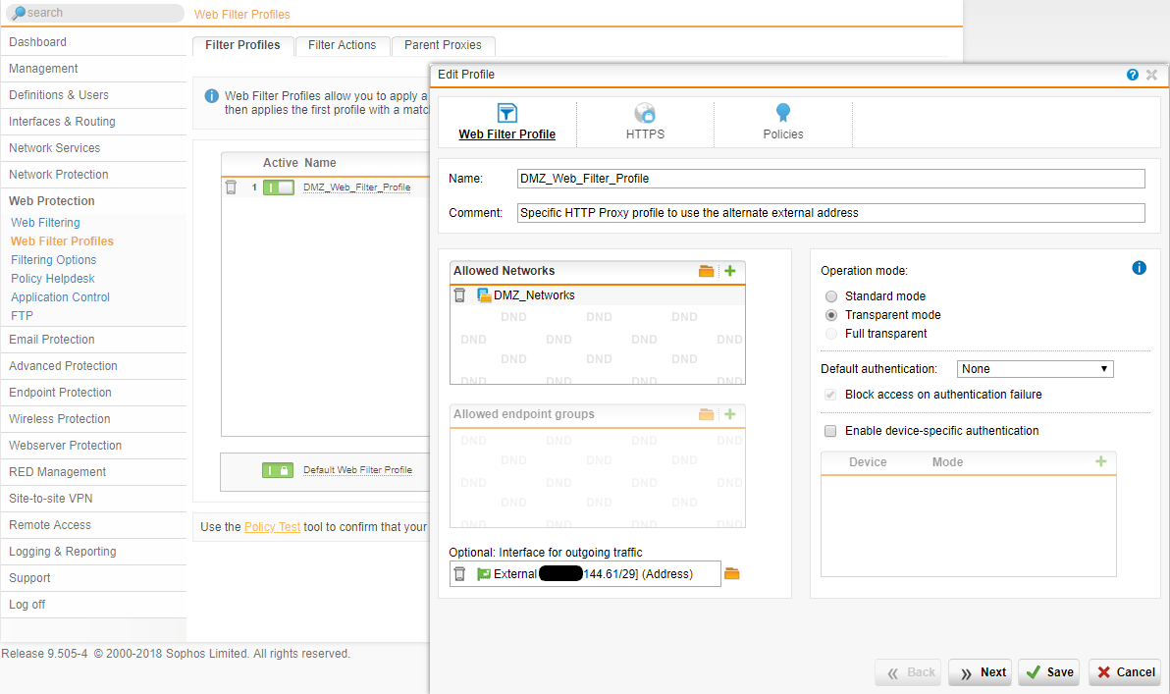1170x694 pixels.
Task: Open FTP submenu item
Action: coord(22,316)
